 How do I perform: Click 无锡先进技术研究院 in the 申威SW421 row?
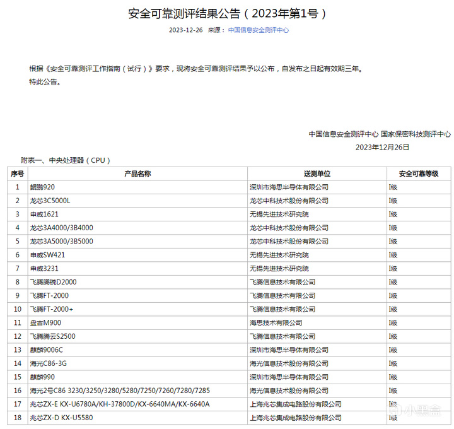point(279,256)
